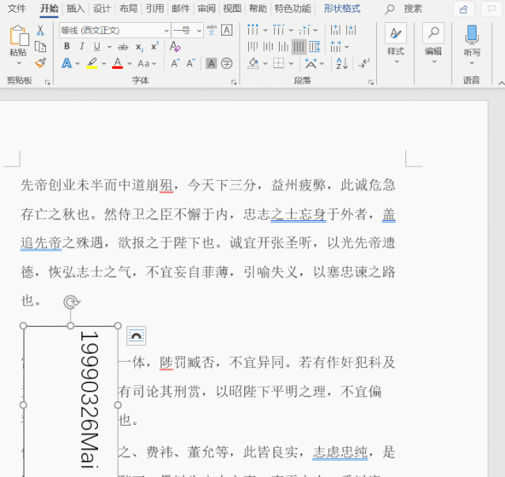Click the rotation handle above the text box
The width and height of the screenshot is (505, 477).
pos(71,302)
